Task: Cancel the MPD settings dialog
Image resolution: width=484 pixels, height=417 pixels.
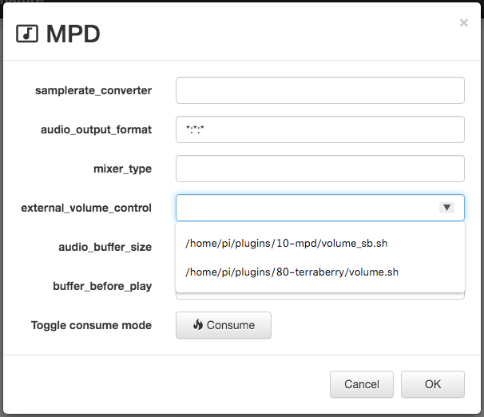Action: [x=362, y=384]
